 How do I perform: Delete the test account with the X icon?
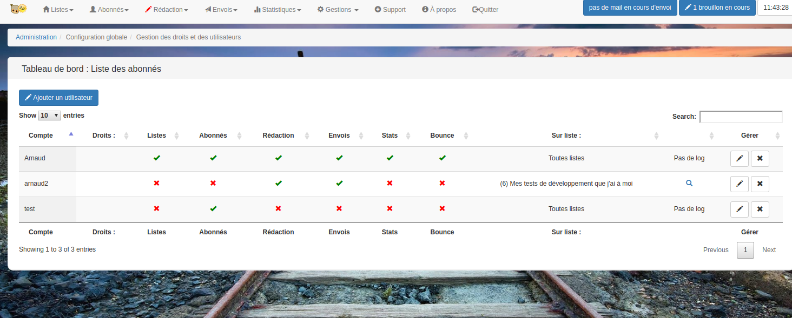760,209
